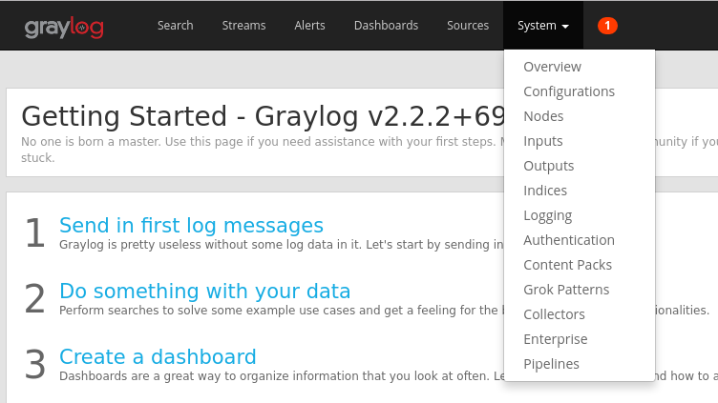
Task: Open Do something with your data link
Action: [x=204, y=292]
